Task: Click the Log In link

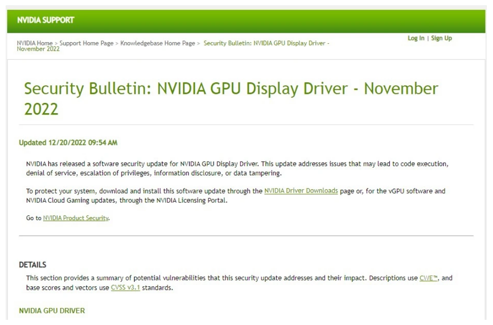Action: pos(416,38)
